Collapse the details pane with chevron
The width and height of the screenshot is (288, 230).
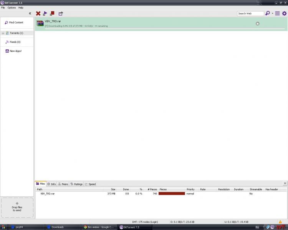click(285, 183)
